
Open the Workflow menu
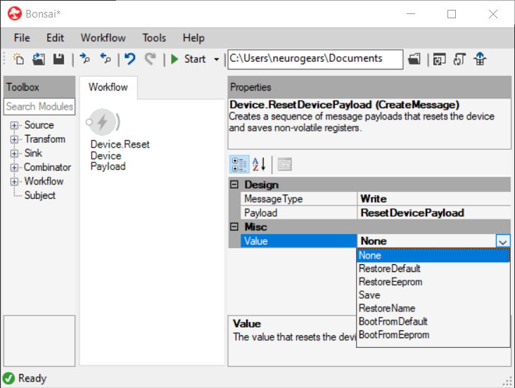pyautogui.click(x=103, y=38)
